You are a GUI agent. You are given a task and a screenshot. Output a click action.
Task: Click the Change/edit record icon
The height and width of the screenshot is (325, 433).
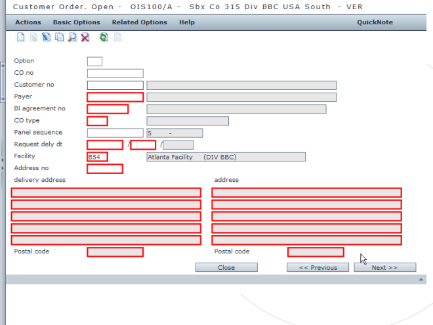point(46,38)
